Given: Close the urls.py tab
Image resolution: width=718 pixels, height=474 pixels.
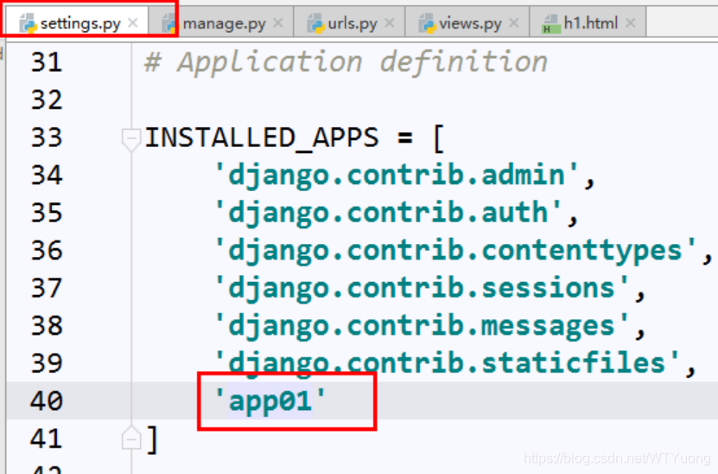Looking at the screenshot, I should point(389,22).
